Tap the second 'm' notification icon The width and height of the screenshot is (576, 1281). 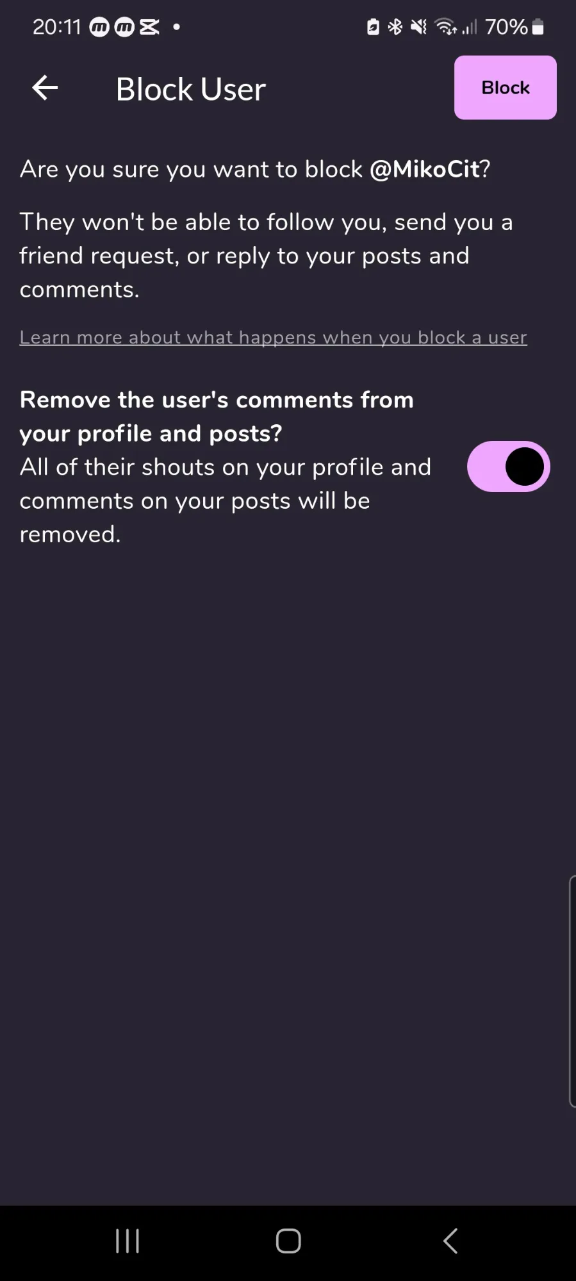click(124, 27)
